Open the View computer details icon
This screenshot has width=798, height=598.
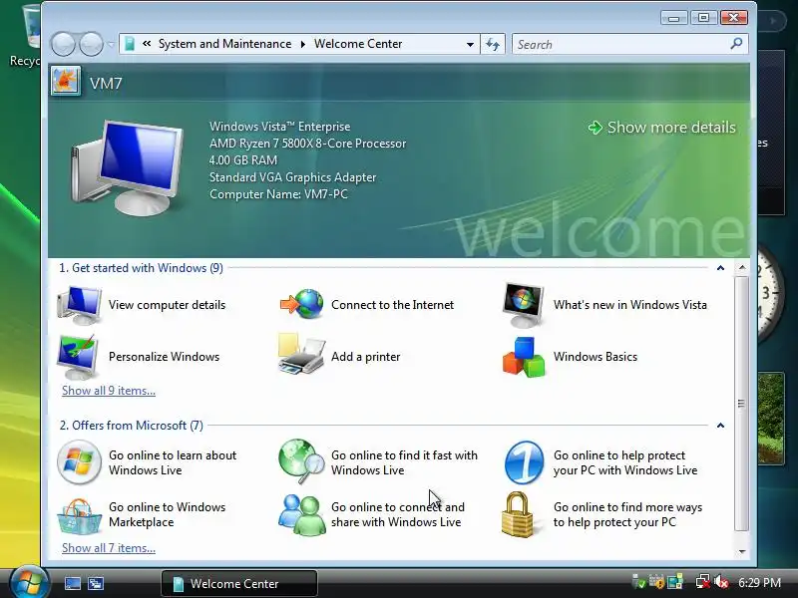[80, 305]
